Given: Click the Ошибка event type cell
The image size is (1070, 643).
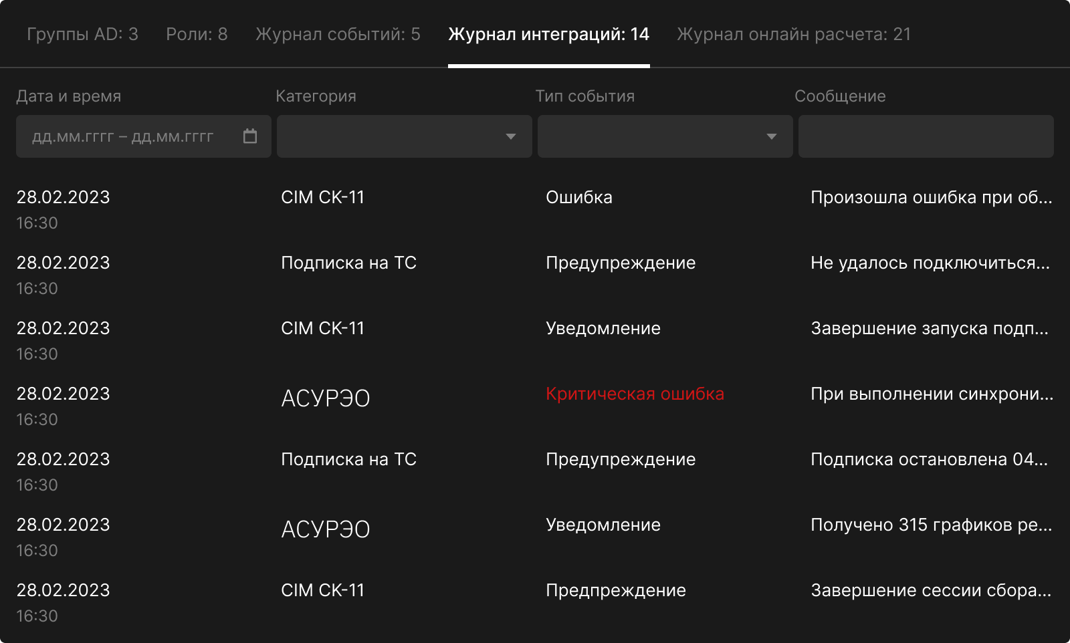Looking at the screenshot, I should (x=579, y=197).
